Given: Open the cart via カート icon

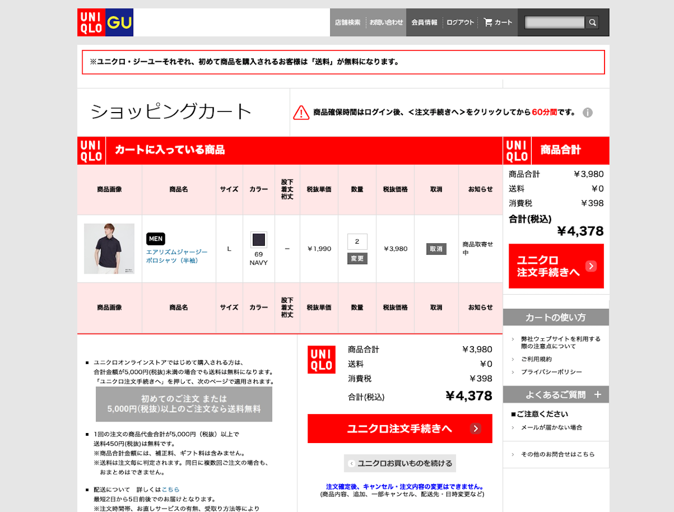Looking at the screenshot, I should 498,23.
